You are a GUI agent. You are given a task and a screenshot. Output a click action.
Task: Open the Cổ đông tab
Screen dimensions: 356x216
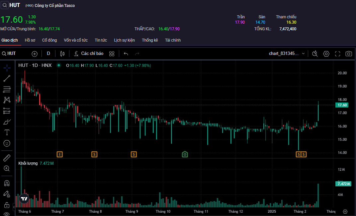(49, 40)
